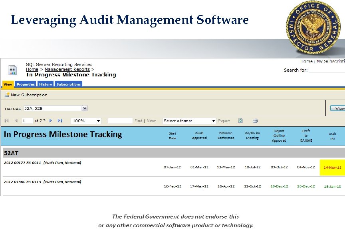The width and height of the screenshot is (345, 238).
Task: Click the current page number field
Action: pos(27,121)
